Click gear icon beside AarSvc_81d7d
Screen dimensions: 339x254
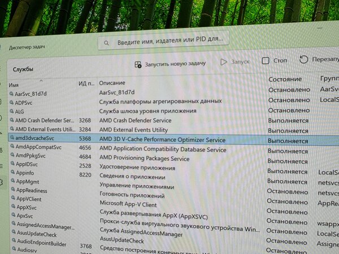pyautogui.click(x=11, y=93)
